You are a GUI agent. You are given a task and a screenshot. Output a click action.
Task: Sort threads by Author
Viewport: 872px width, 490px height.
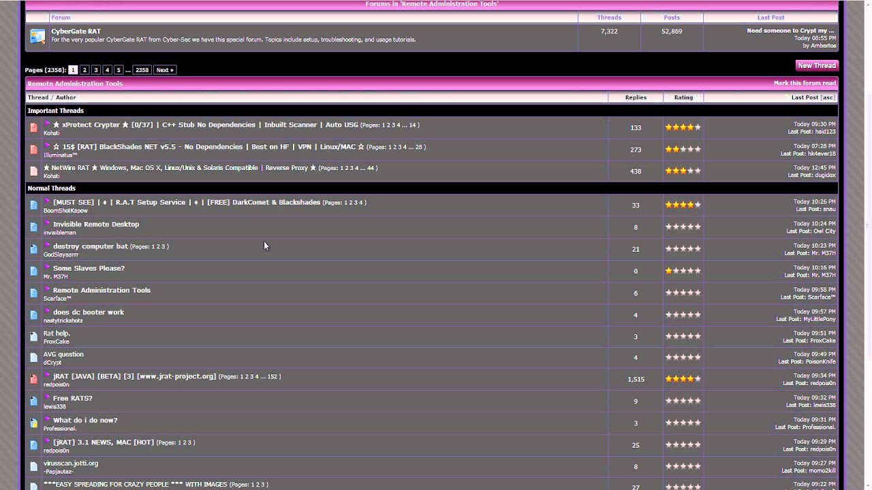(x=66, y=97)
